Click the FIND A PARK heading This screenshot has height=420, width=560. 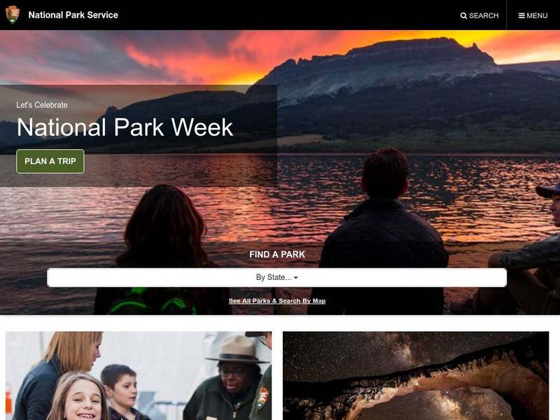tap(277, 254)
